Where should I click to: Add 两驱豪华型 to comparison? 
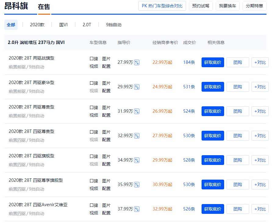point(260,87)
